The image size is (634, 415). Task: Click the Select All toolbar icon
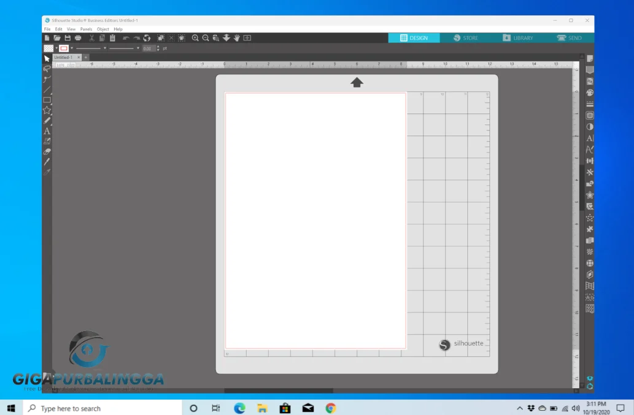click(161, 38)
